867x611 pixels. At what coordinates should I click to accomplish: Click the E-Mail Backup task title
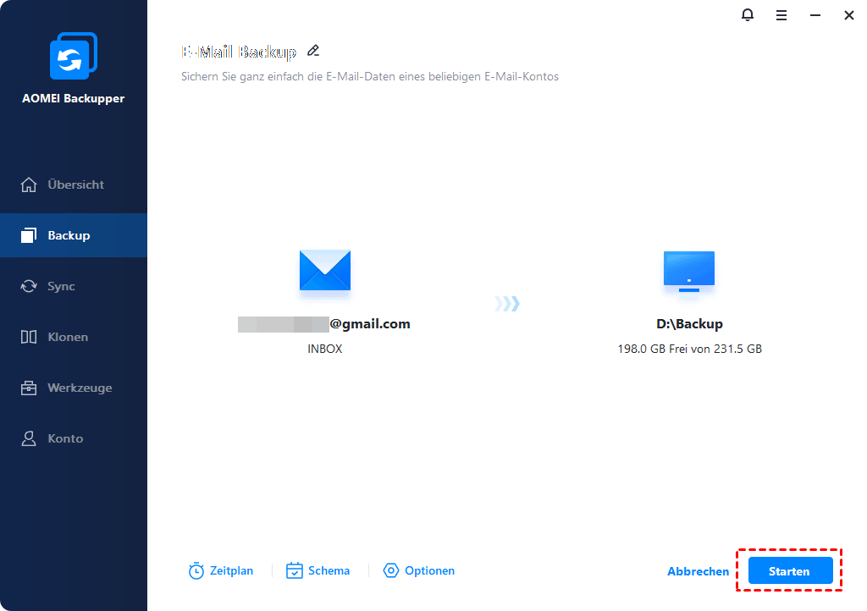239,52
